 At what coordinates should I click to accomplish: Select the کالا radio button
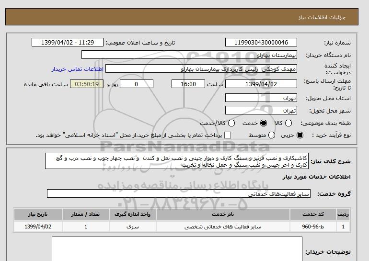[x=288, y=123]
